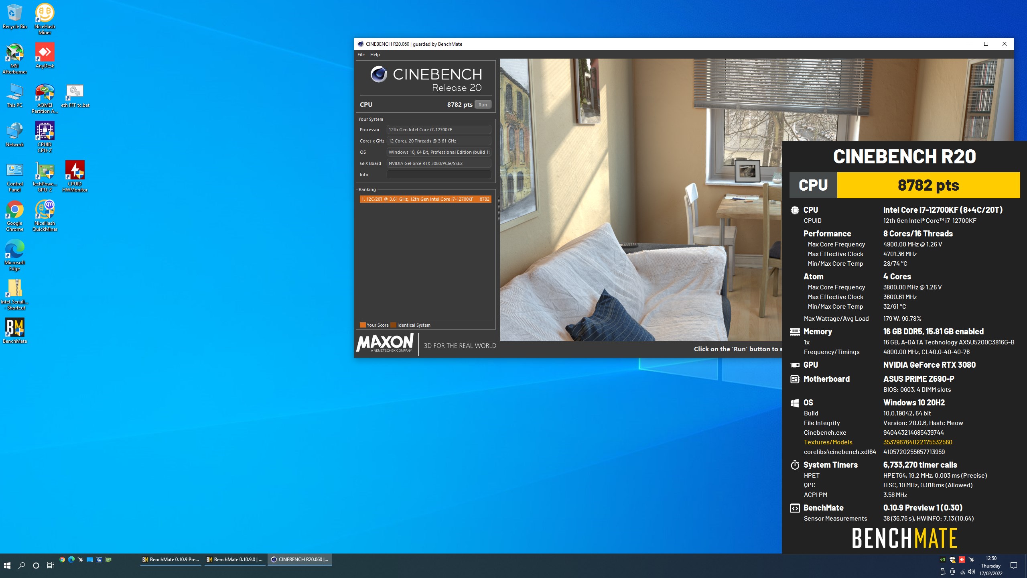Click the orange Your Score legend swatch
This screenshot has height=578, width=1027.
[x=363, y=325]
